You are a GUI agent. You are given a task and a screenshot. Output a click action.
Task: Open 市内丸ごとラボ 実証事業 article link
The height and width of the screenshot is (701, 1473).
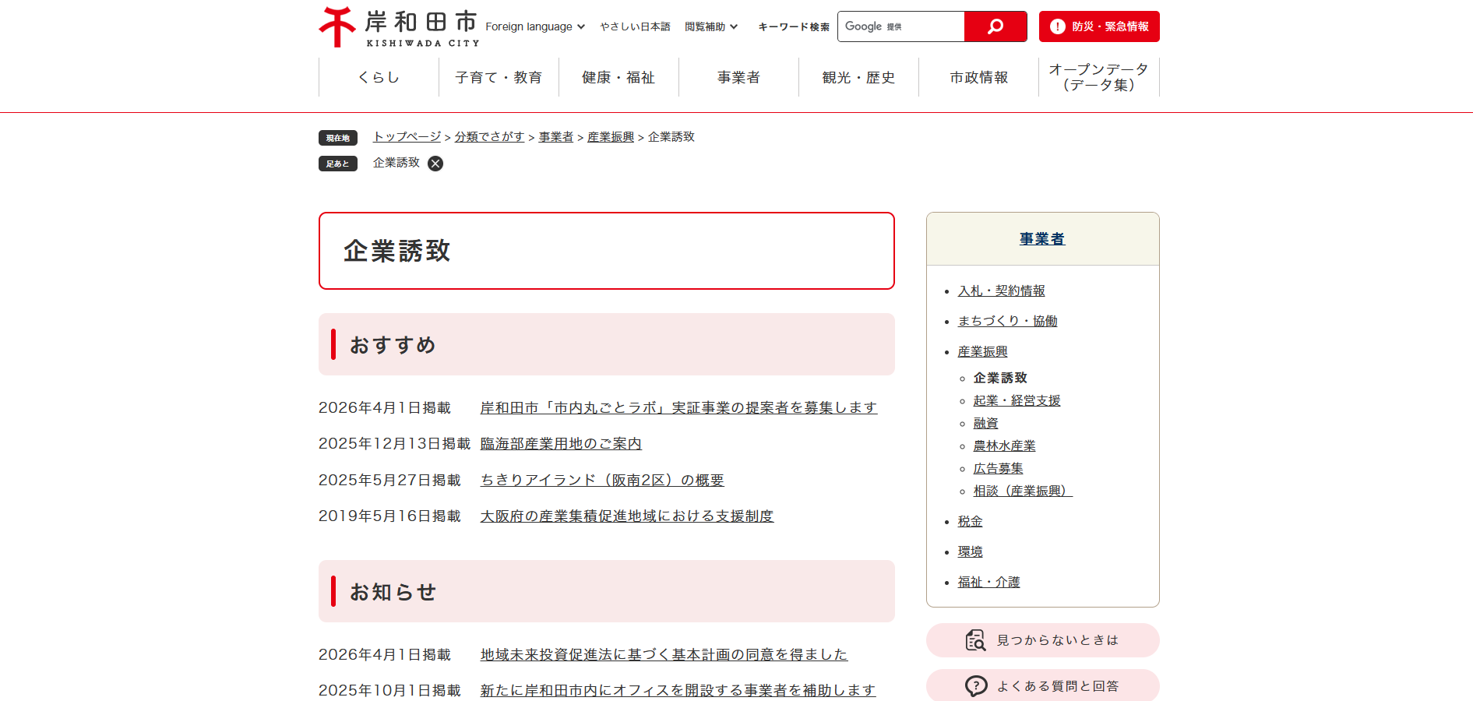point(678,407)
